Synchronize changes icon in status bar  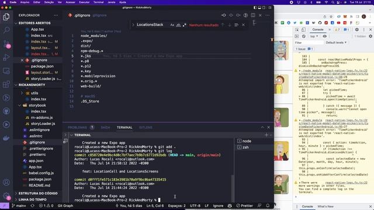coord(33,206)
